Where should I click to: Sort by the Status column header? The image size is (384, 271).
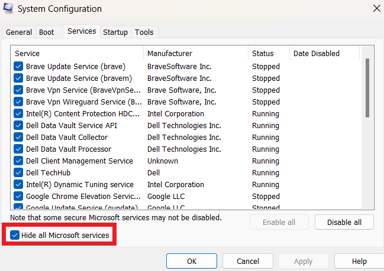pyautogui.click(x=269, y=53)
